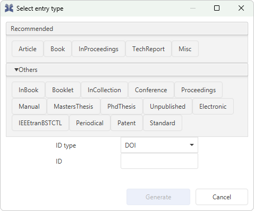Image resolution: width=254 pixels, height=211 pixels.
Task: Maximize the Select entry type window
Action: click(217, 8)
